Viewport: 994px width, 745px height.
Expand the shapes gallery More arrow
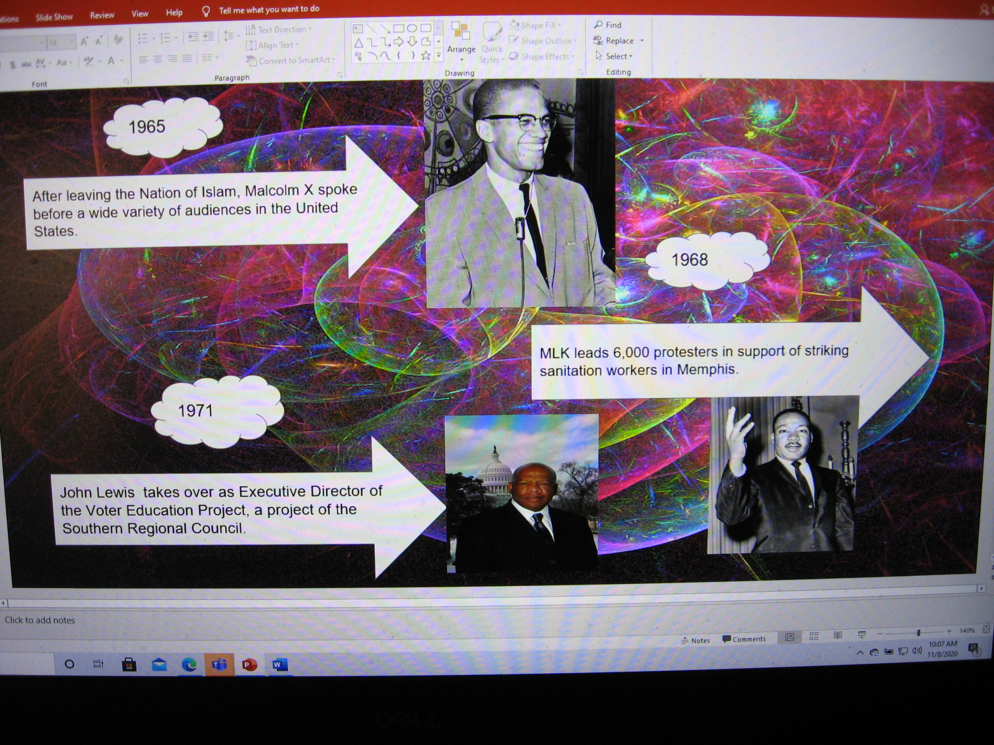pyautogui.click(x=439, y=55)
